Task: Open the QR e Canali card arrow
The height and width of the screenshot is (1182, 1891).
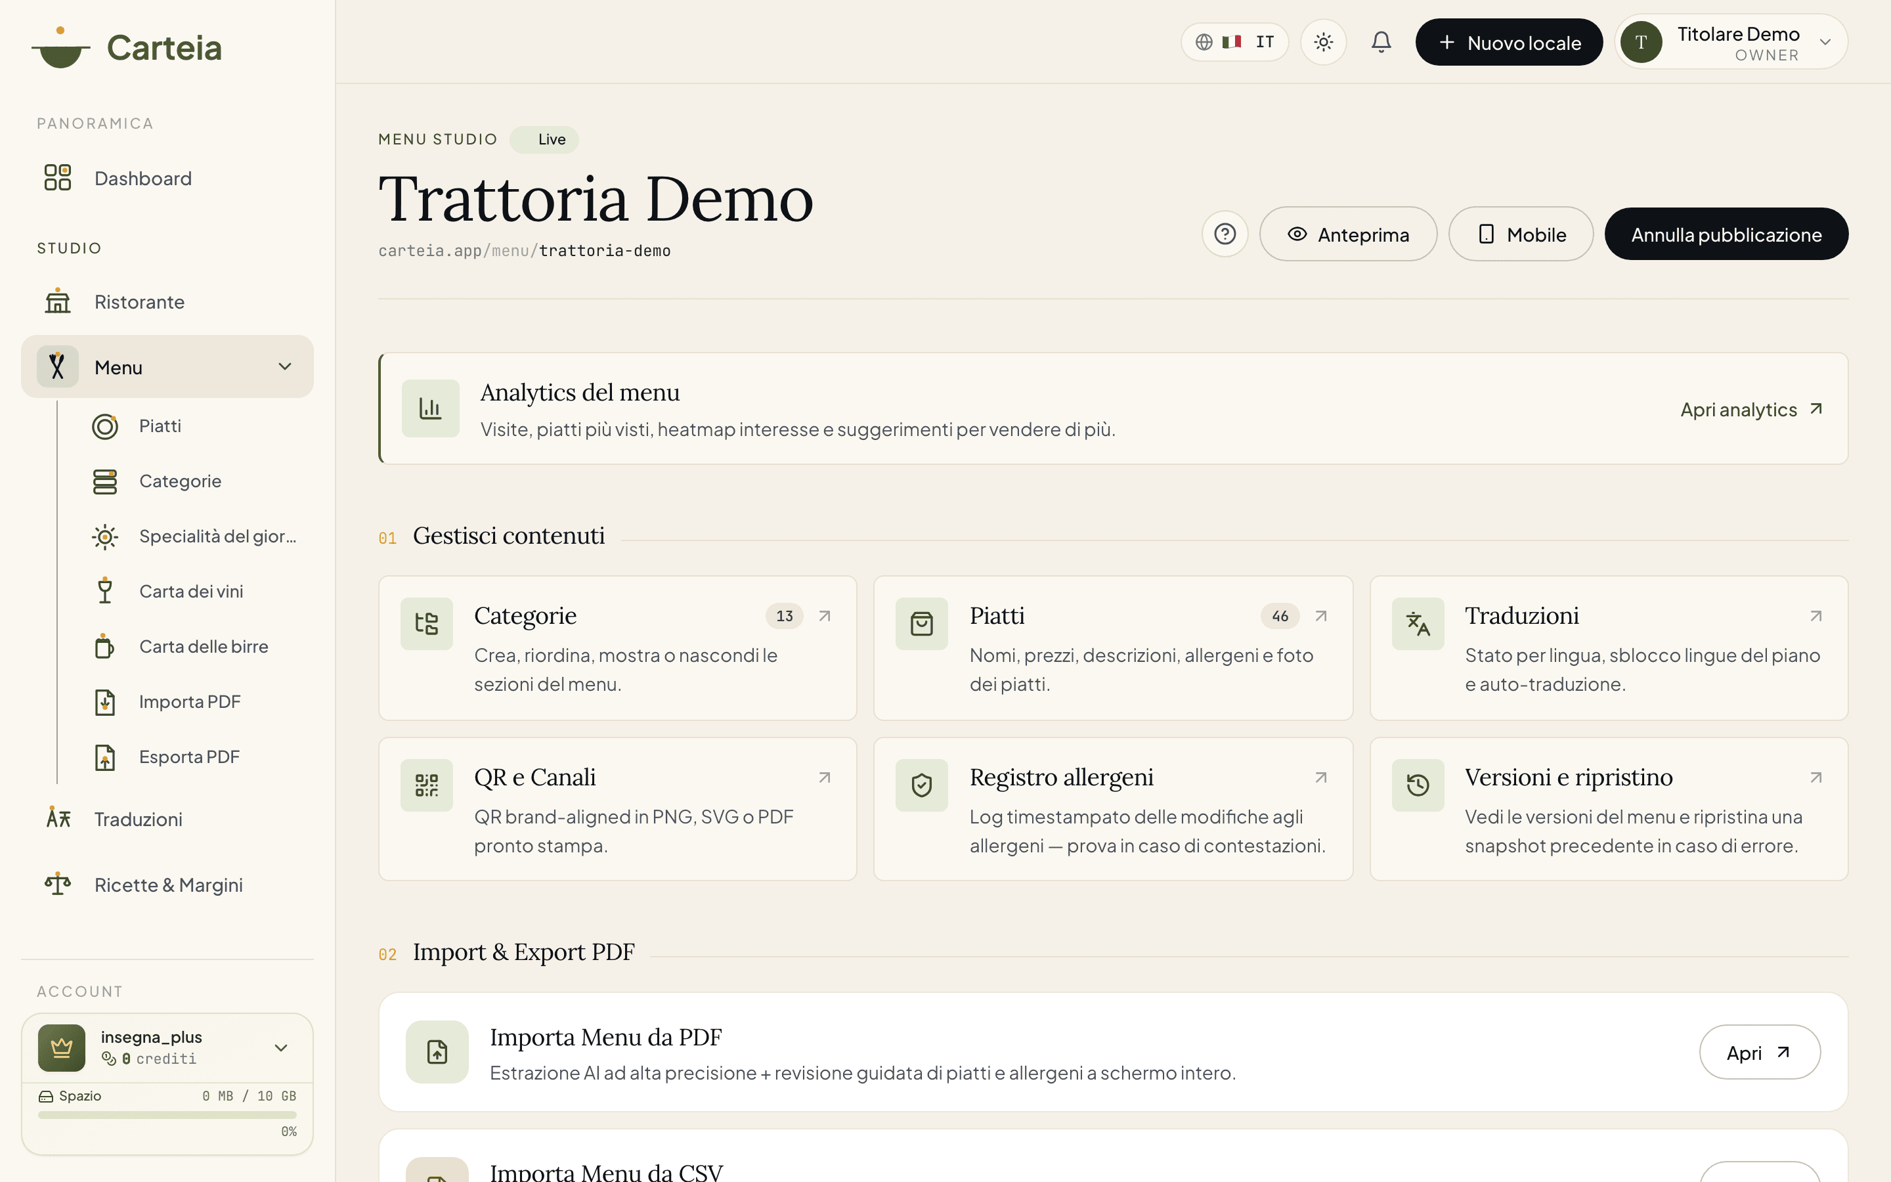Action: pyautogui.click(x=825, y=778)
